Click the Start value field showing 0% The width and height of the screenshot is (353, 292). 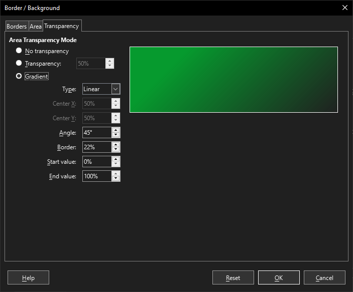pos(97,161)
